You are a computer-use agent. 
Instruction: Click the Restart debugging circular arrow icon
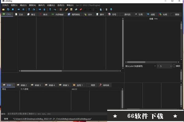8,10
